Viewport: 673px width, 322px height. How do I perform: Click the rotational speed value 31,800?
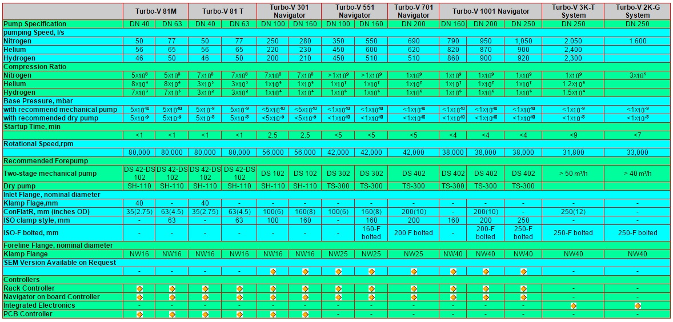pos(573,152)
